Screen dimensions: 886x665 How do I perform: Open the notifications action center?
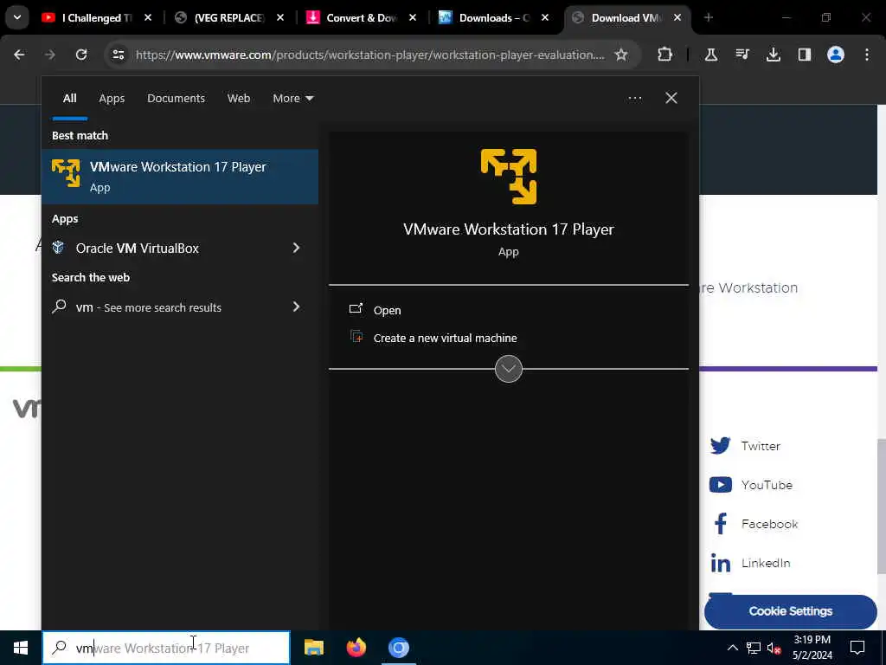[857, 648]
